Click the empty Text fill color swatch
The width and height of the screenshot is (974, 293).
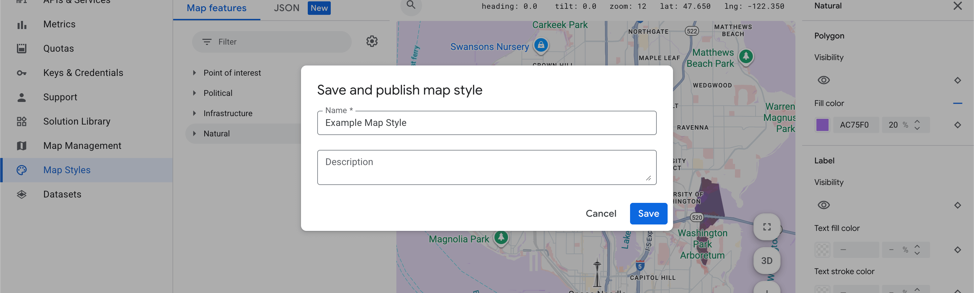click(x=822, y=249)
